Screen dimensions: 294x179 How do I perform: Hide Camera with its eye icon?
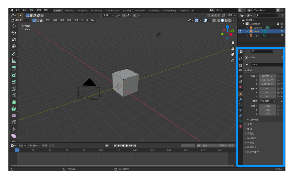point(282,28)
